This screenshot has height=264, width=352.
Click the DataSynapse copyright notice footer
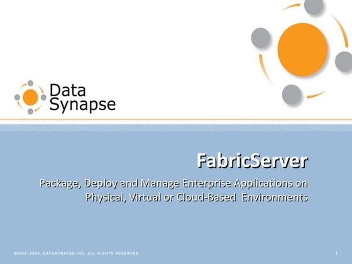click(x=76, y=253)
